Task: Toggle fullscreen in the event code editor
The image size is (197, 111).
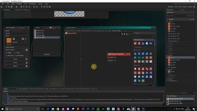Action: click(129, 34)
